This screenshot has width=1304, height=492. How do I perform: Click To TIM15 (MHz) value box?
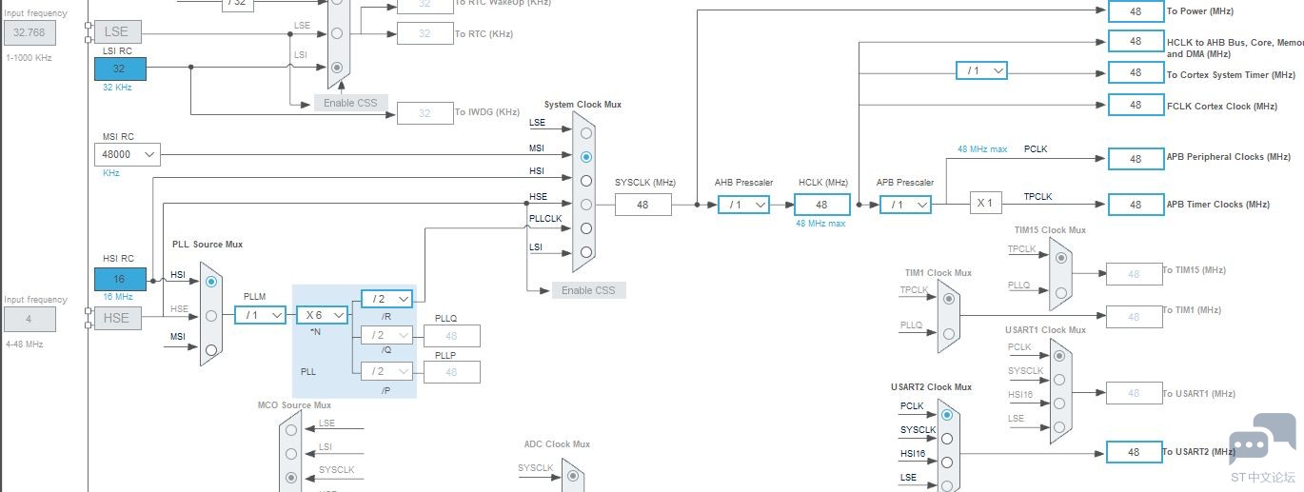coord(1134,274)
